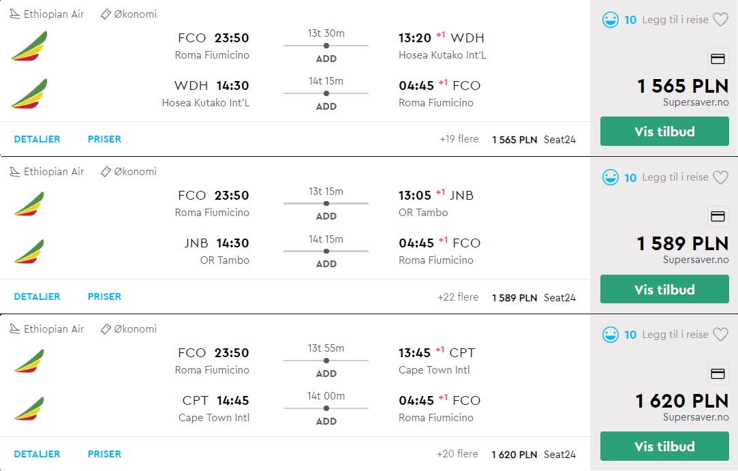Expand +20 flere price providers
738x471 pixels.
457,453
